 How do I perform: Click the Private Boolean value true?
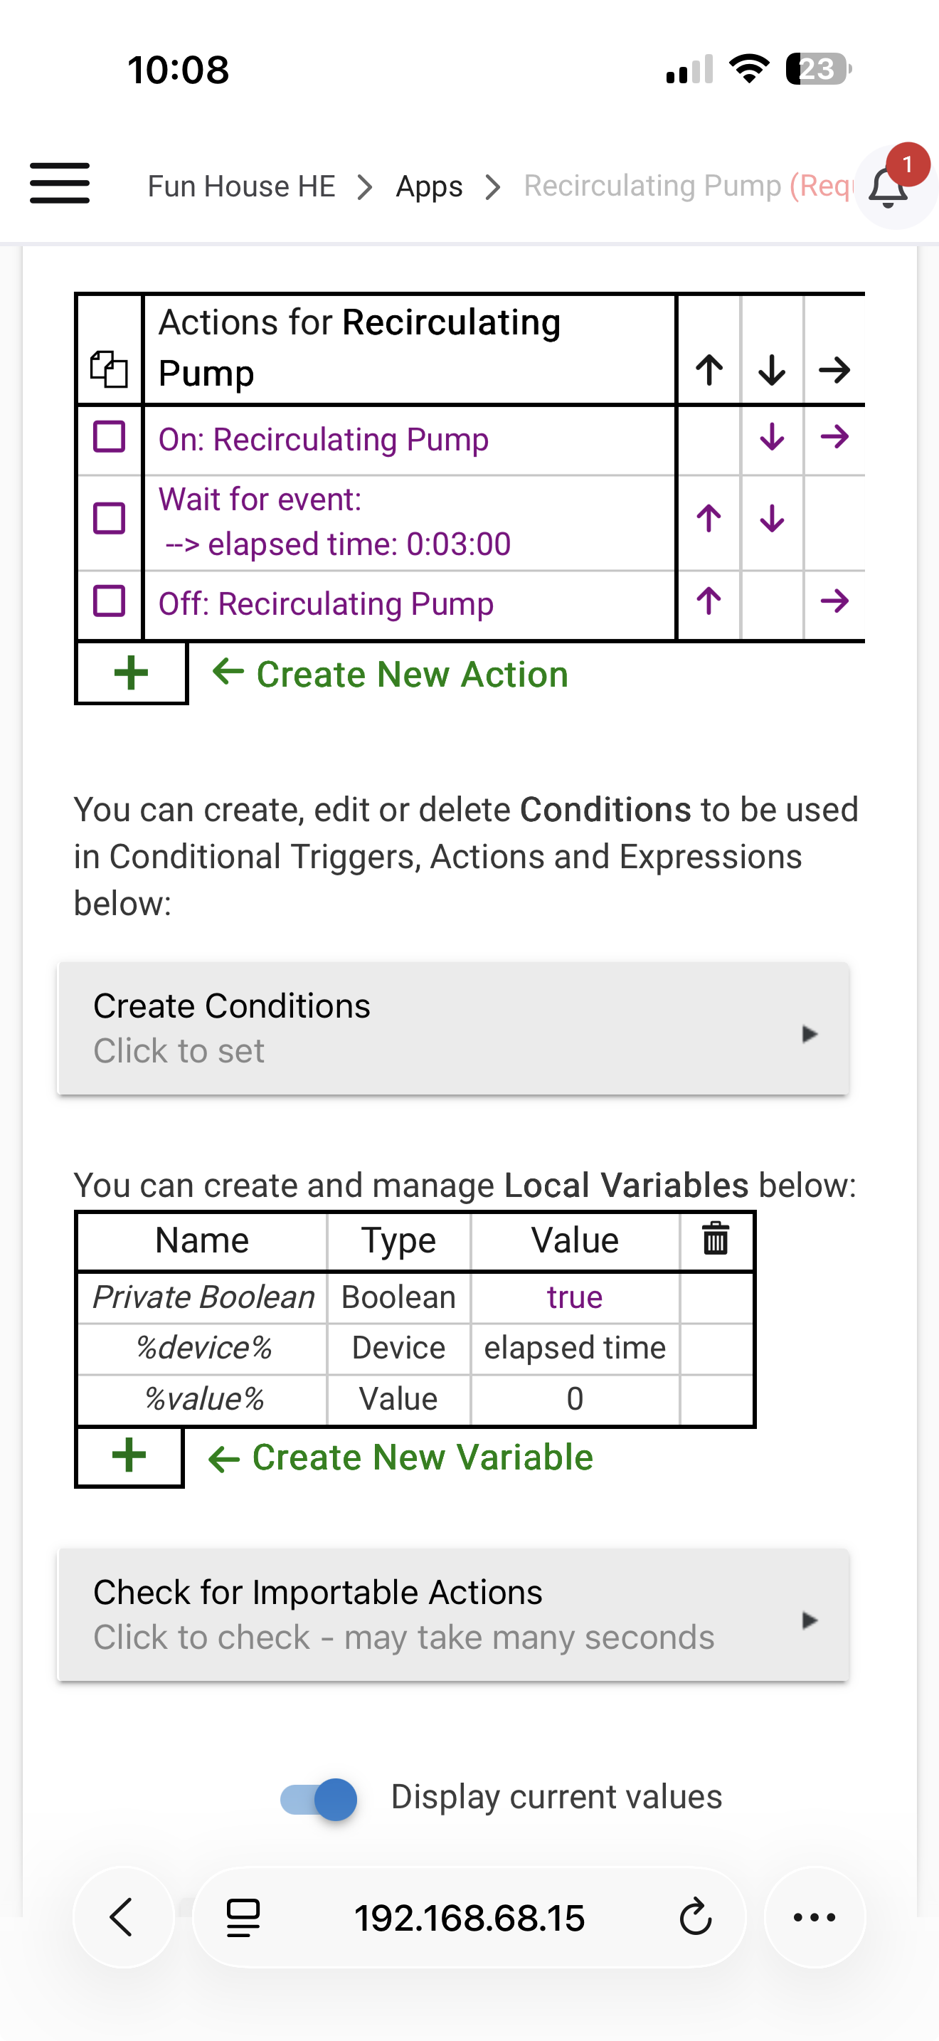click(x=575, y=1297)
